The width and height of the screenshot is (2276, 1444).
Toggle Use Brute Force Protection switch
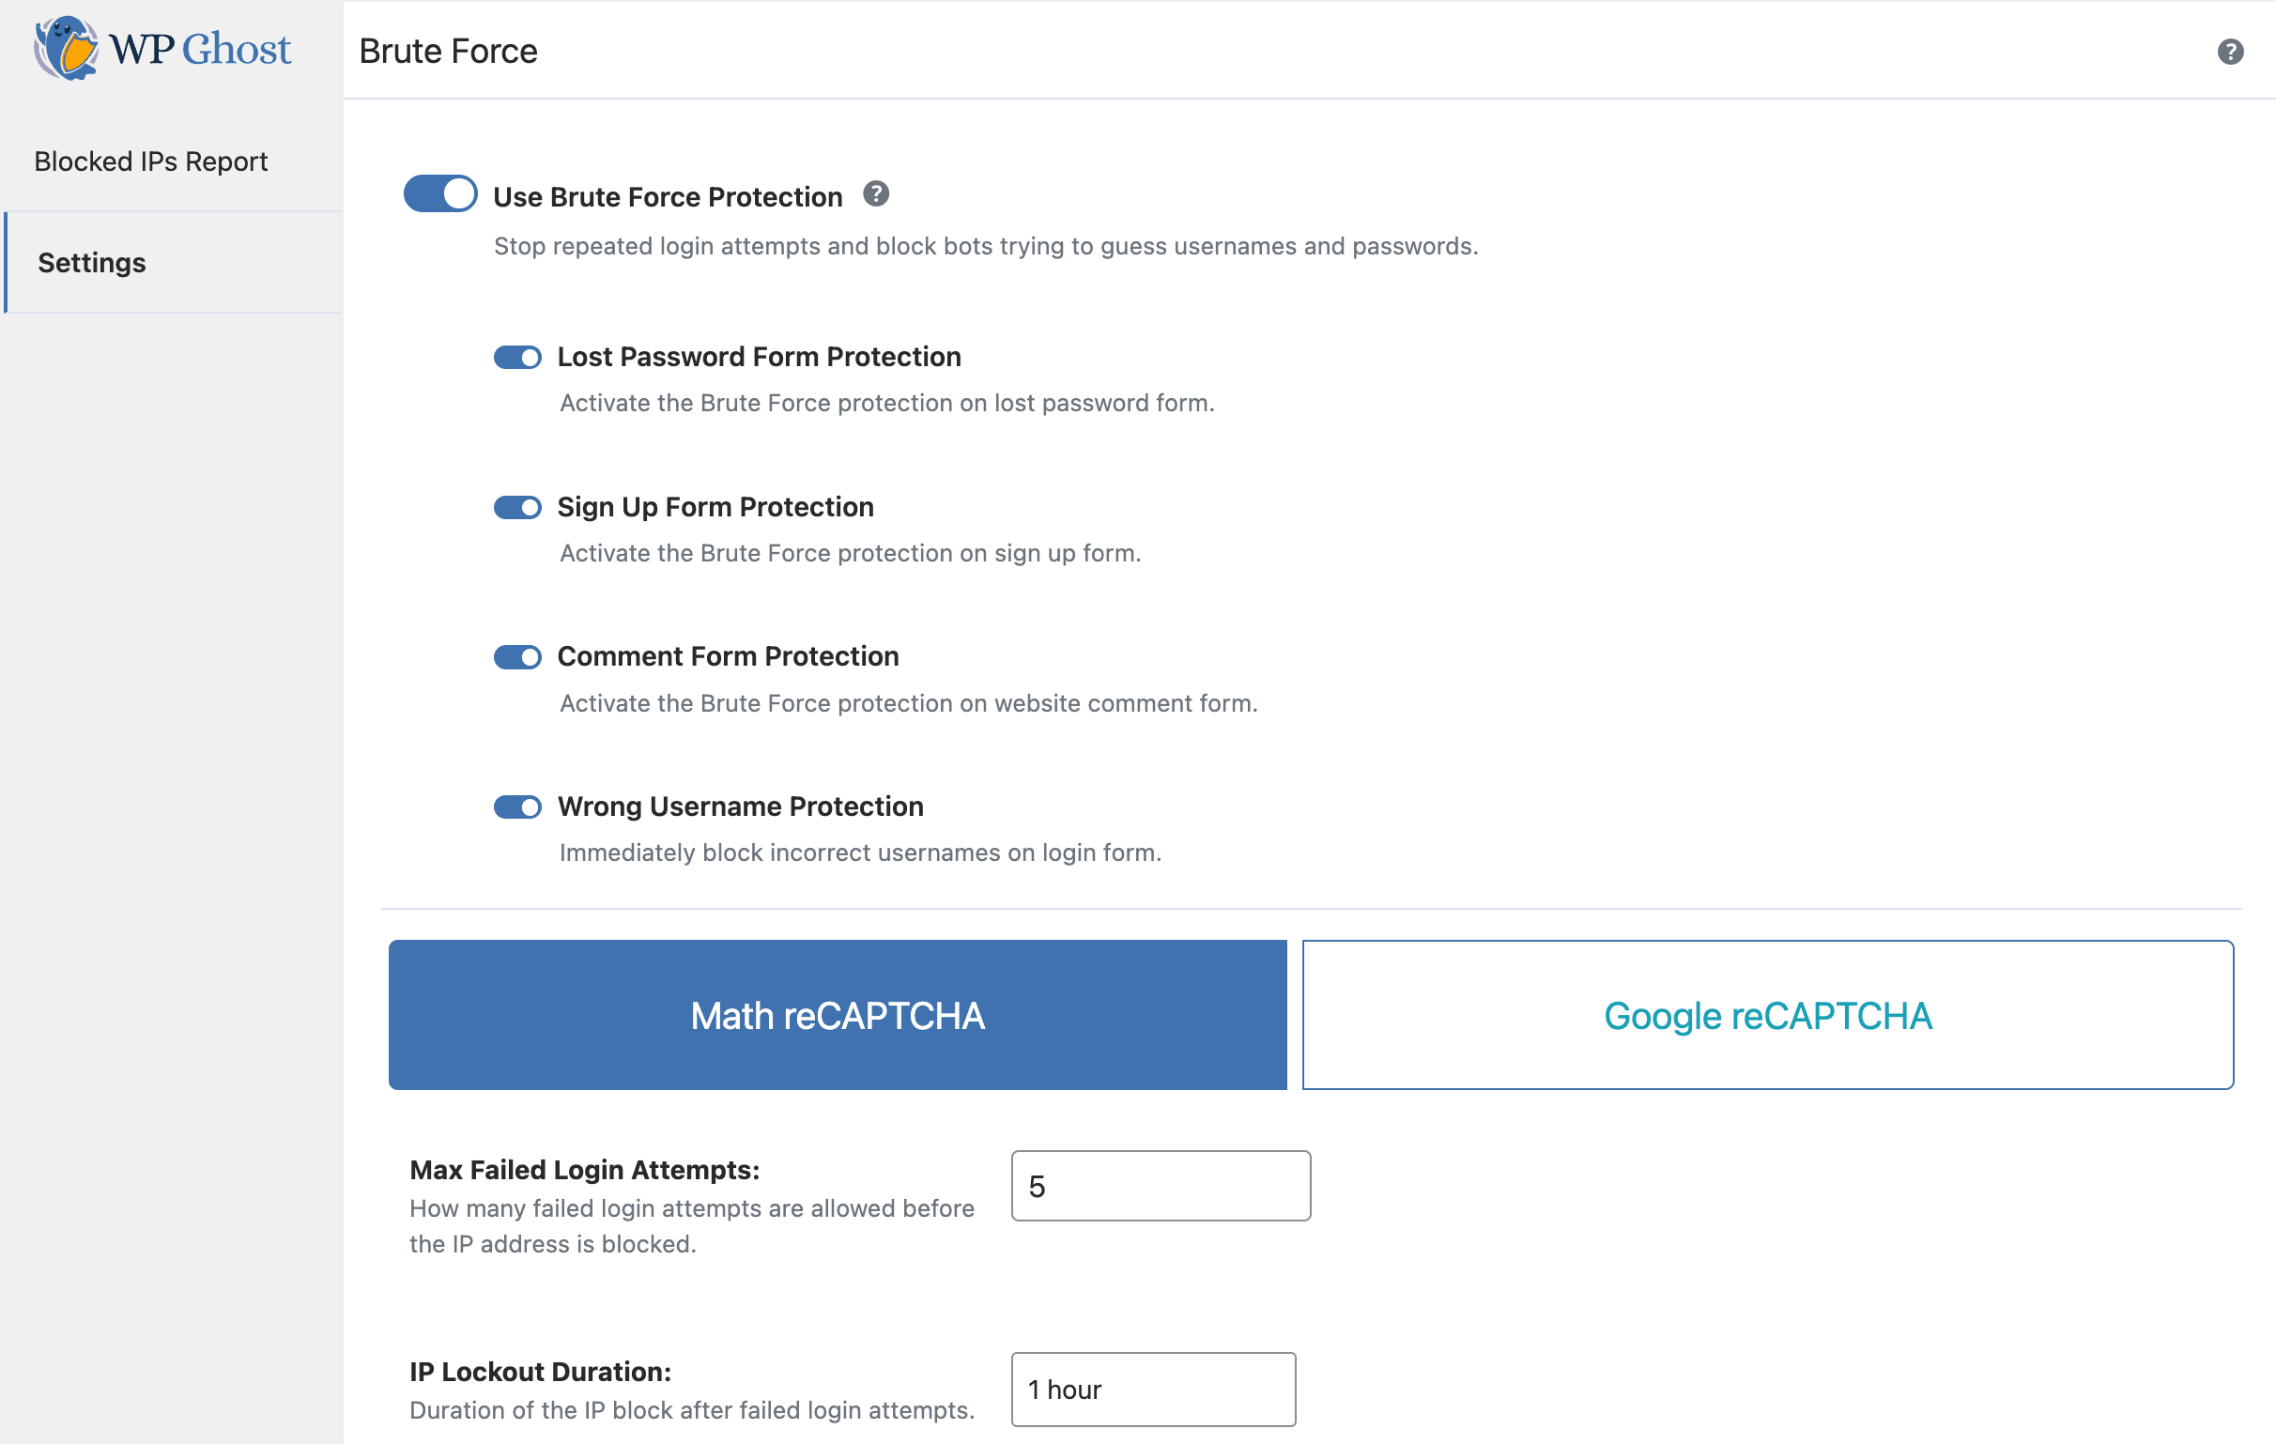pyautogui.click(x=440, y=193)
